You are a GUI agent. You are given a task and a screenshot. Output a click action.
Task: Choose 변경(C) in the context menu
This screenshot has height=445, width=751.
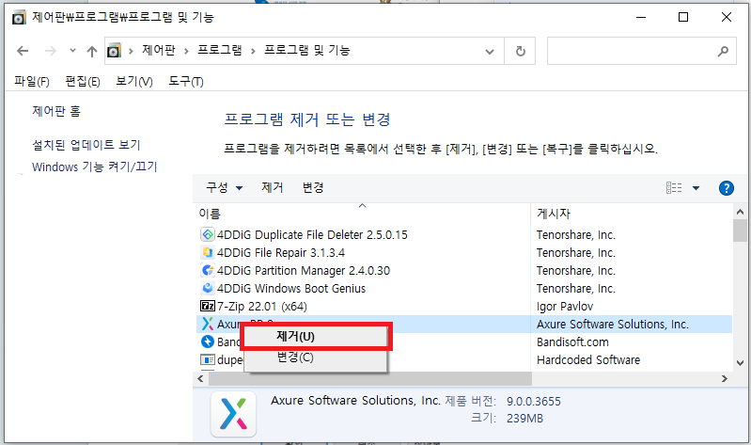click(316, 358)
